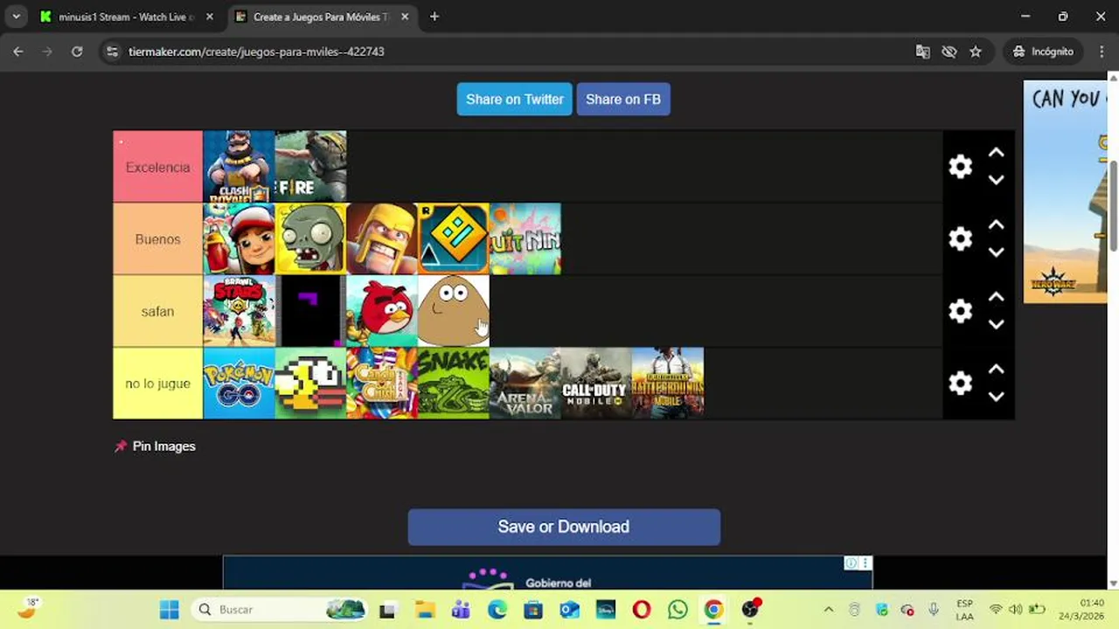This screenshot has height=629, width=1119.
Task: Select the Pou game image
Action: click(x=453, y=311)
